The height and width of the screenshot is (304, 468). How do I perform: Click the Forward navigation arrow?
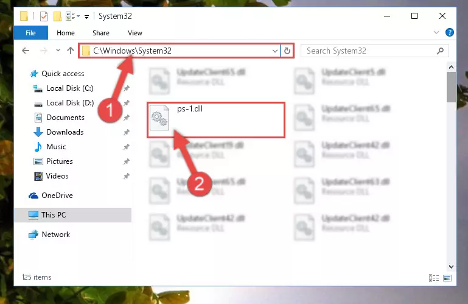click(44, 51)
